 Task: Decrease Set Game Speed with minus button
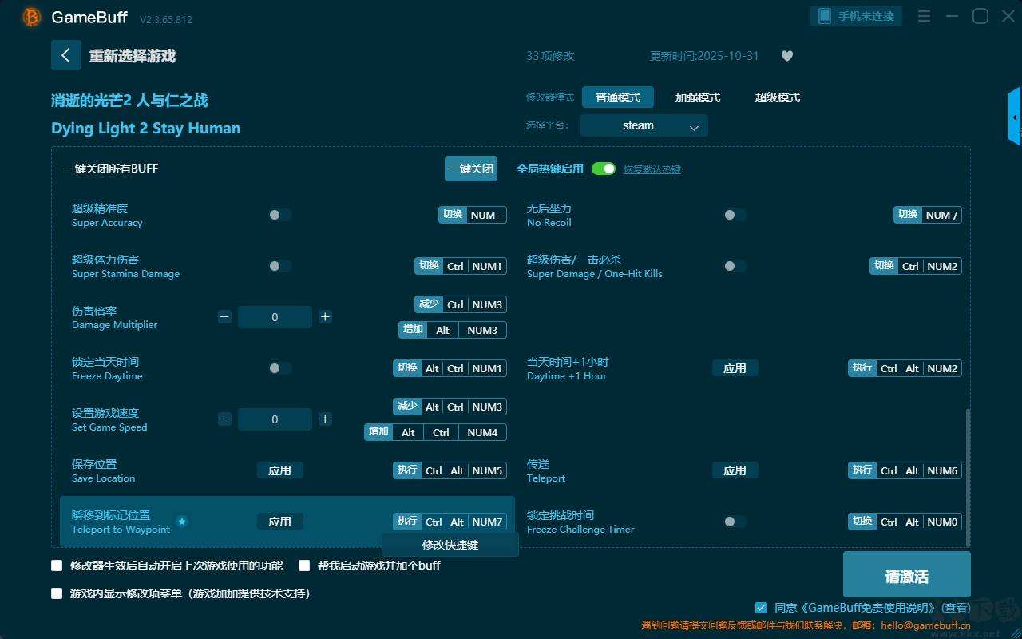tap(224, 419)
